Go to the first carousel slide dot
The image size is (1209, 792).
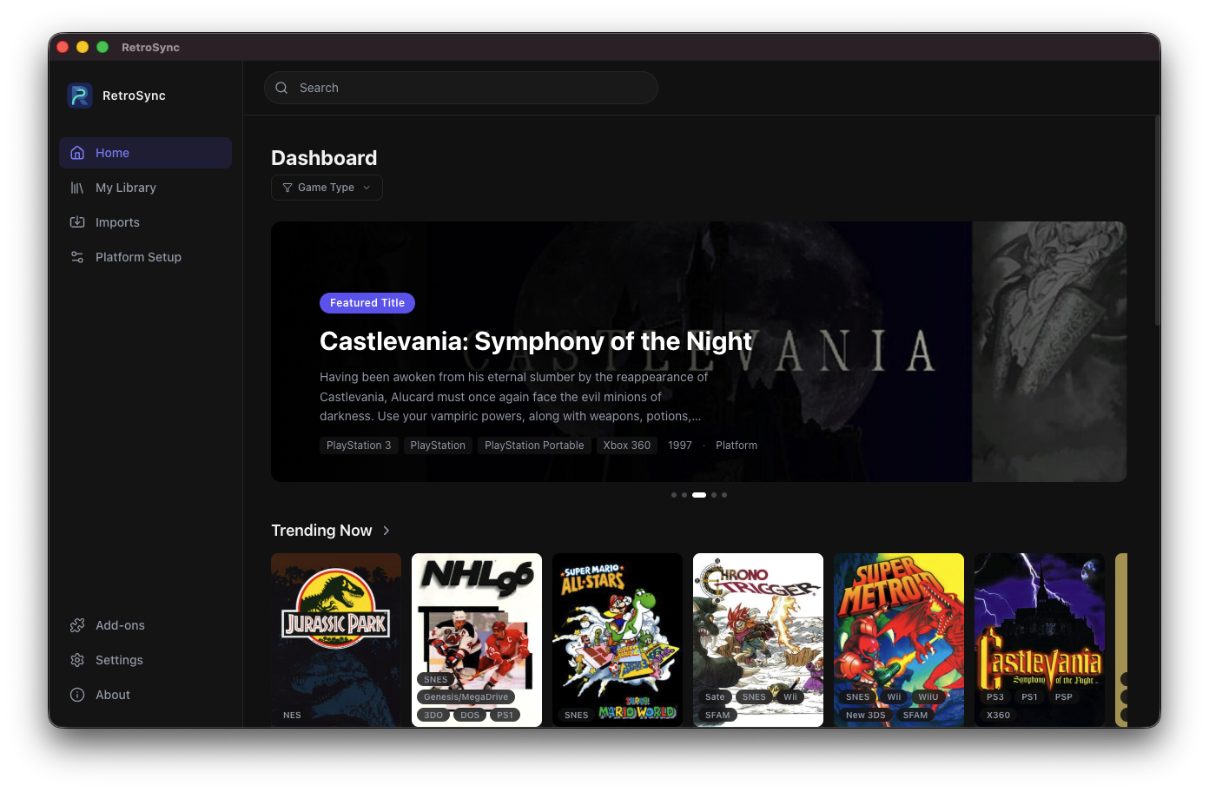click(x=674, y=495)
